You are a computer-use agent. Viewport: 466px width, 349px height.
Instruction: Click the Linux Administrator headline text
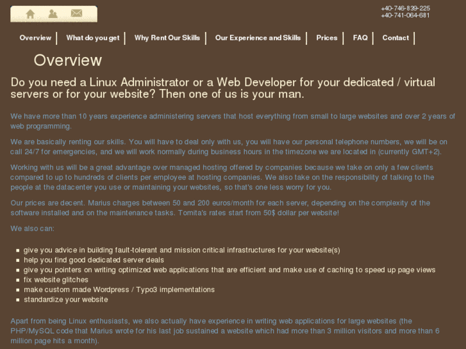pos(223,88)
